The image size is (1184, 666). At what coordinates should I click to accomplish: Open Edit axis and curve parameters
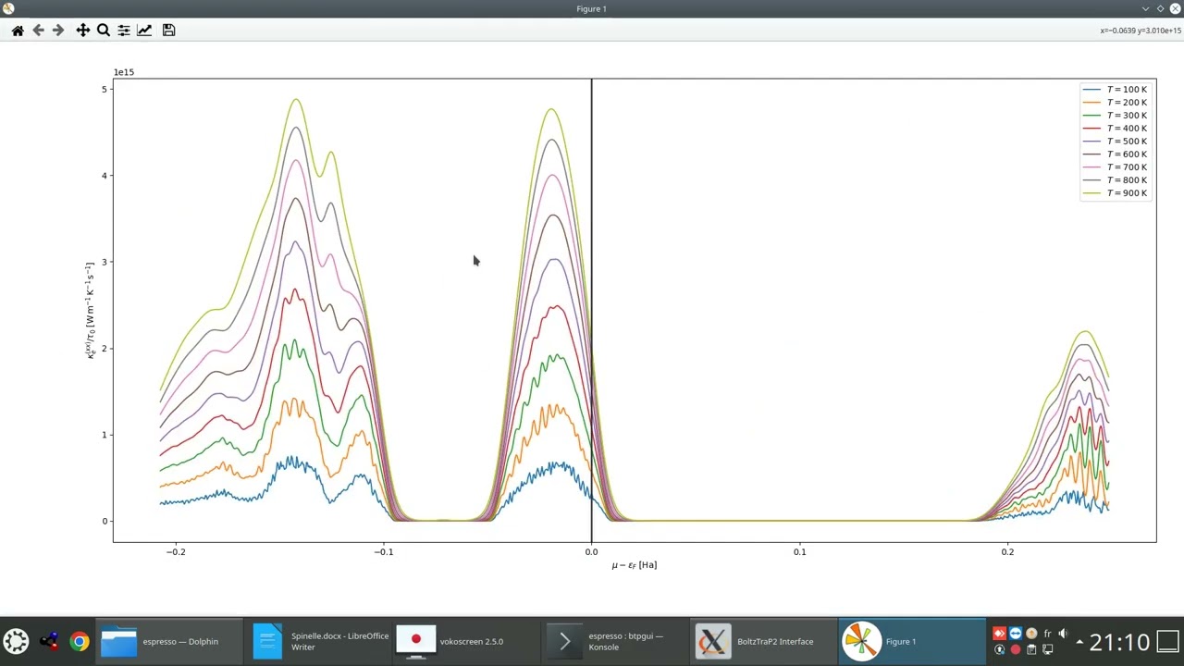(144, 31)
